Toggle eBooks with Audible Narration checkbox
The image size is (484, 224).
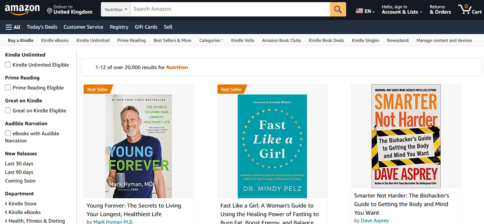pos(8,133)
